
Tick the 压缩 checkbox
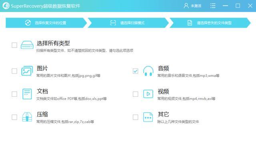click(x=14, y=117)
